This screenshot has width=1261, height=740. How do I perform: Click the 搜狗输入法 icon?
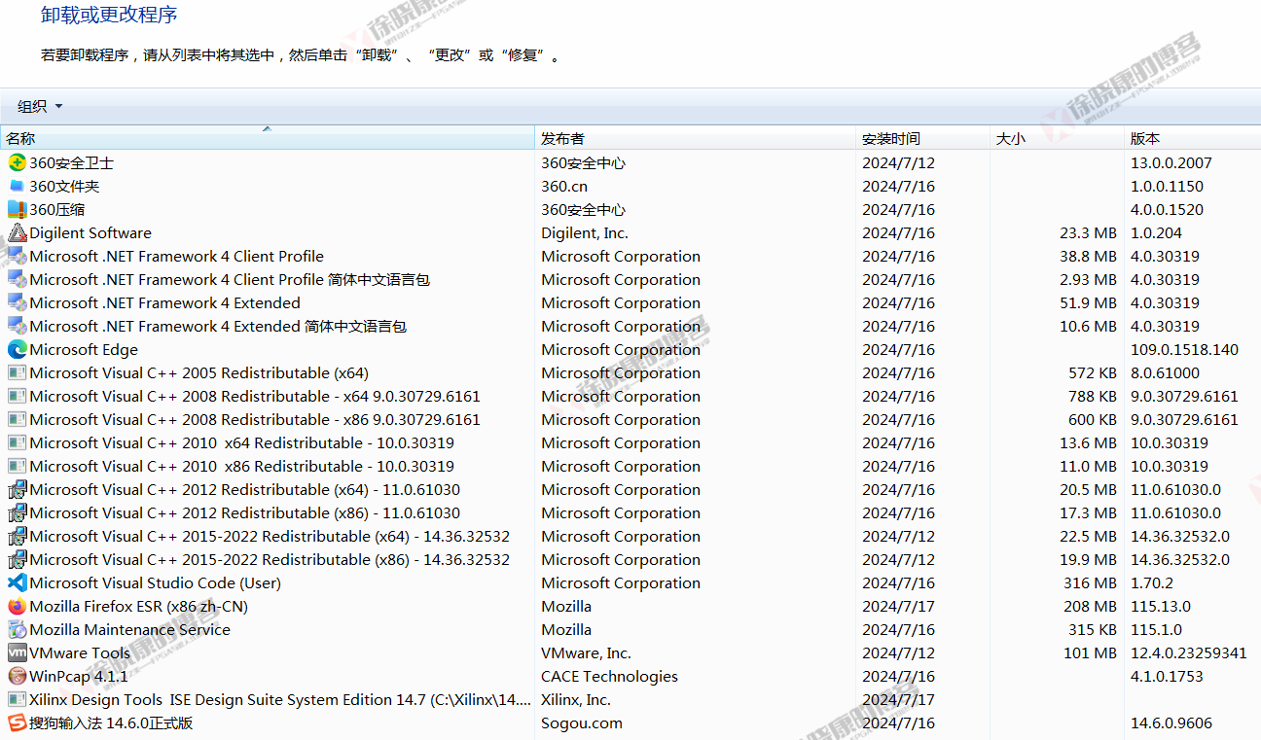17,722
